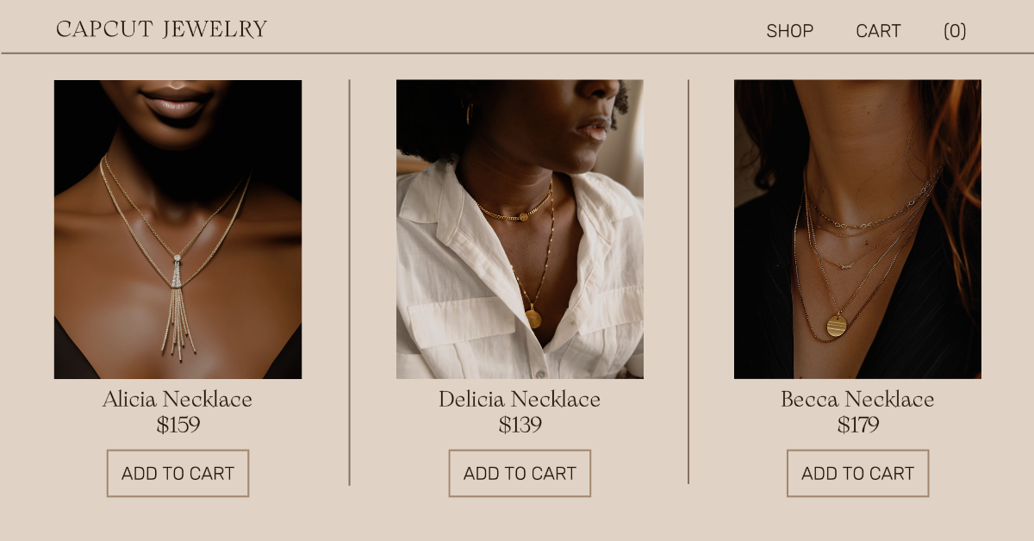The height and width of the screenshot is (541, 1034).
Task: Click the gold coin pendant on Becca photo
Action: tap(837, 325)
